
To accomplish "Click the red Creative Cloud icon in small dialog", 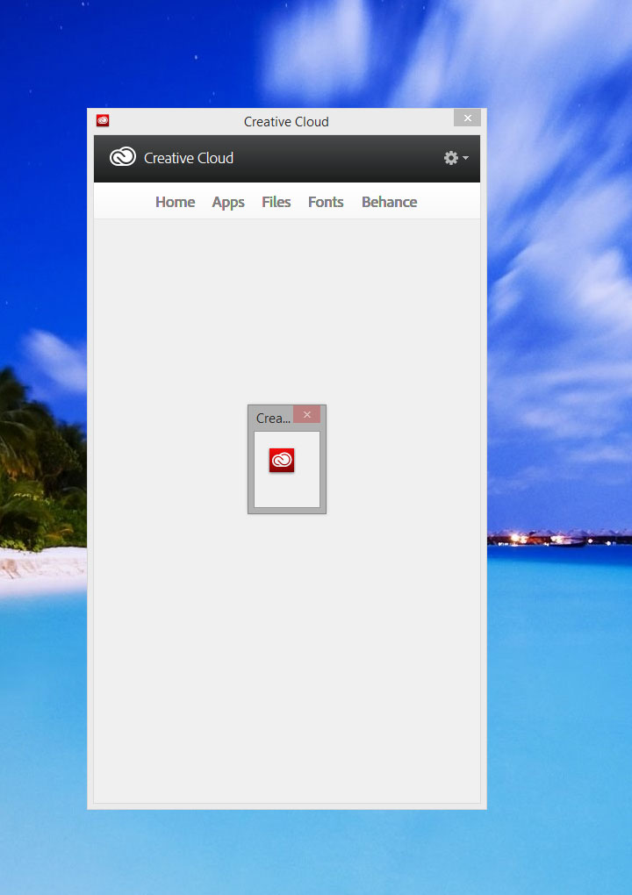I will coord(282,460).
